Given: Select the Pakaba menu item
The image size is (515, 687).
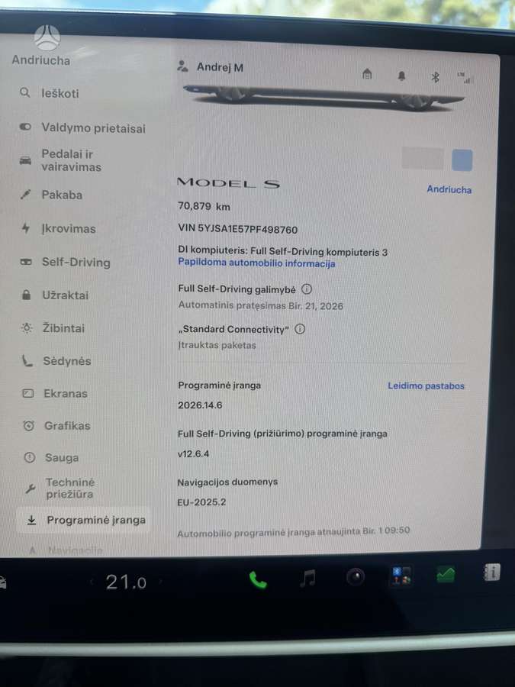Looking at the screenshot, I should [51, 195].
